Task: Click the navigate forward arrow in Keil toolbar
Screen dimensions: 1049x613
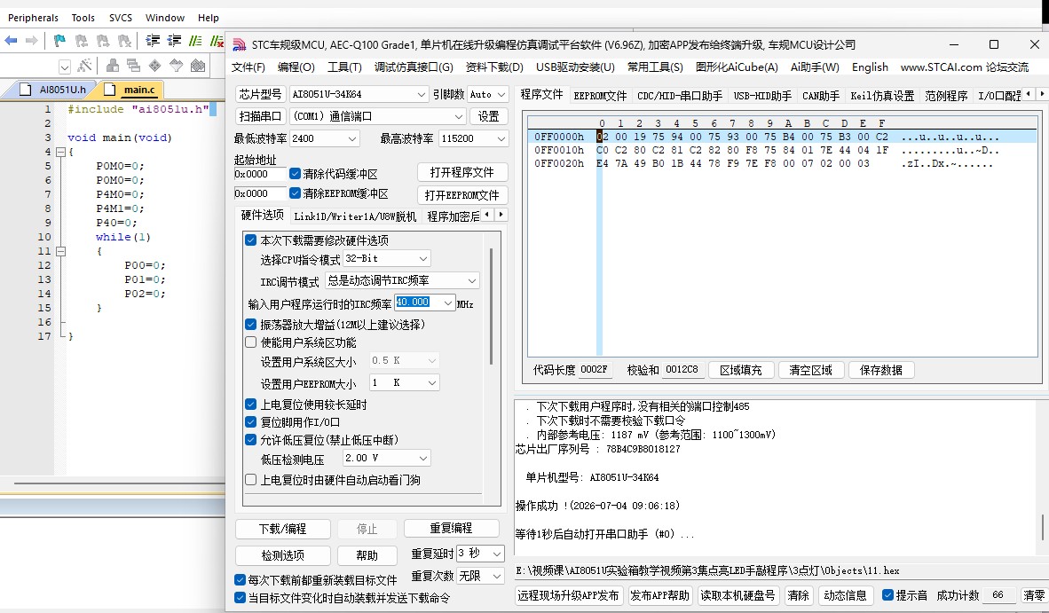Action: pos(31,41)
